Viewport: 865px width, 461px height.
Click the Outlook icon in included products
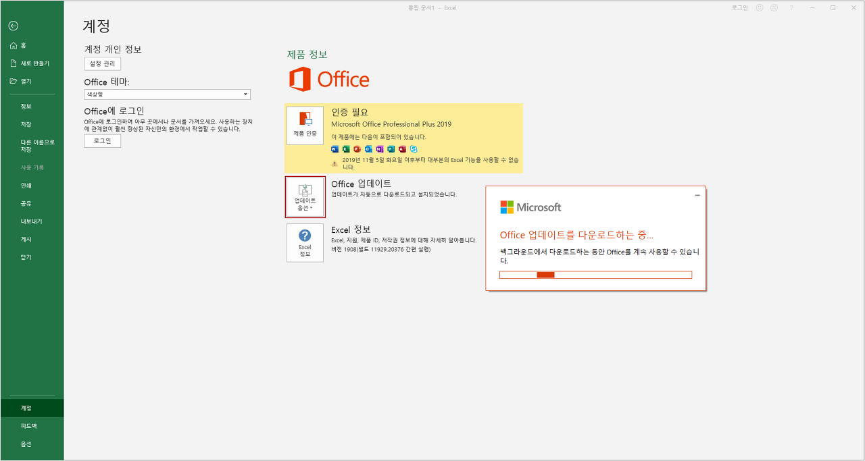[x=368, y=148]
